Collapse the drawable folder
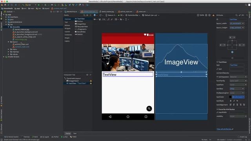 pyautogui.click(x=9, y=27)
